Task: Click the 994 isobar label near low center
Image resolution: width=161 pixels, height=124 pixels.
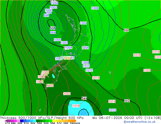Action: (x=53, y=32)
